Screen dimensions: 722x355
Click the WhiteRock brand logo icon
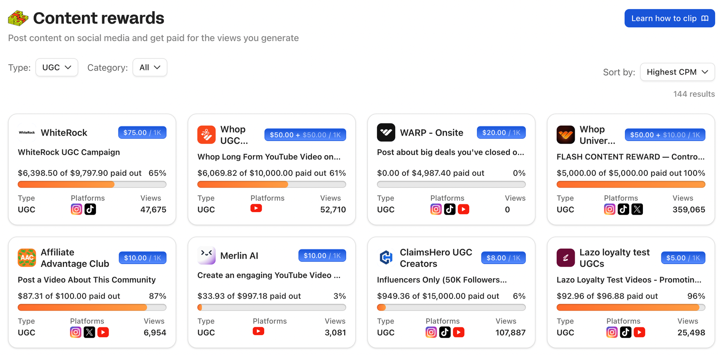[x=27, y=133]
